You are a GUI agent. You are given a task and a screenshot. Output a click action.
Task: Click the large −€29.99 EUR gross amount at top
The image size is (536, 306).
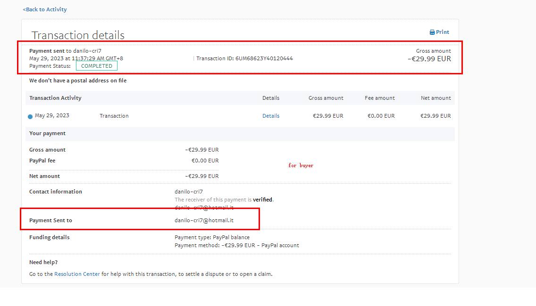tap(429, 59)
